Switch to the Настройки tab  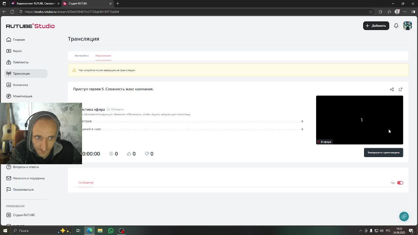click(82, 55)
